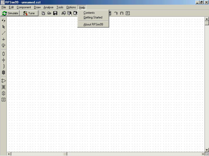Place a resistor component
Image resolution: width=209 pixels, height=156 pixels.
pyautogui.click(x=4, y=54)
